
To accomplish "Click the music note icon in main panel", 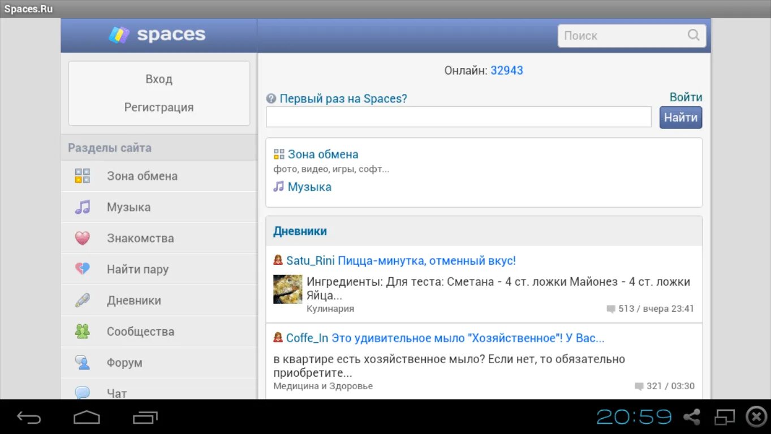I will pyautogui.click(x=278, y=186).
